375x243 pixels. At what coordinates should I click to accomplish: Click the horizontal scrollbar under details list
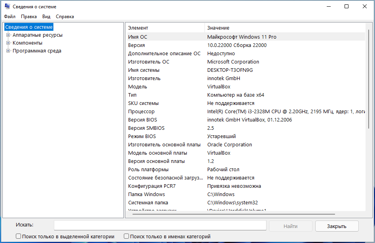pos(233,215)
